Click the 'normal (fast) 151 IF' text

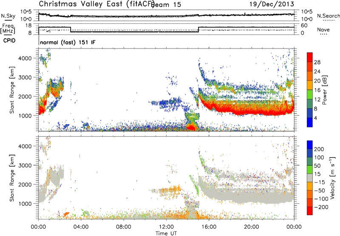point(68,42)
